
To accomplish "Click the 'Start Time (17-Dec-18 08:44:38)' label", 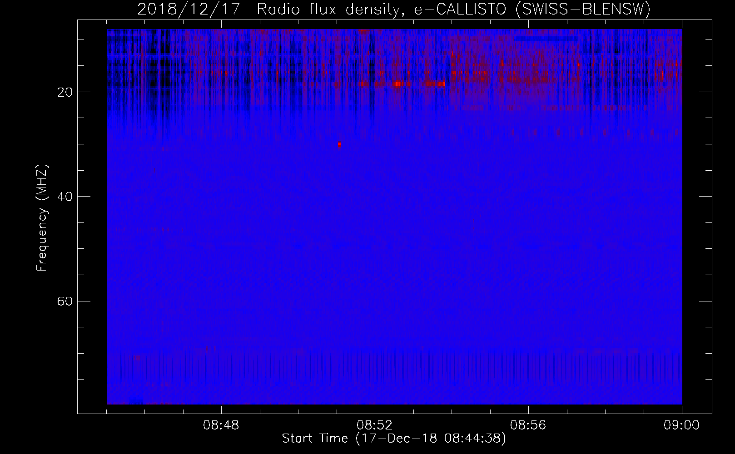I will pos(394,439).
